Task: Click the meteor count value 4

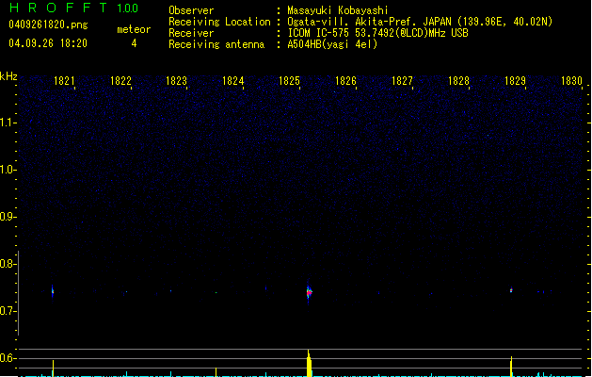Action: pyautogui.click(x=133, y=43)
